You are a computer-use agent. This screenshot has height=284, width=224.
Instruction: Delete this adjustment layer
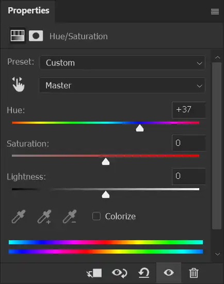pyautogui.click(x=194, y=273)
